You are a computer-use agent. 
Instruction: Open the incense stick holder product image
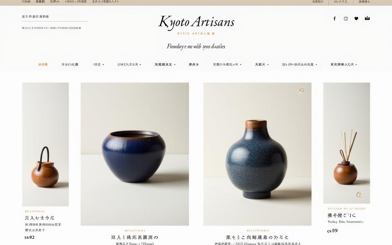(346, 143)
